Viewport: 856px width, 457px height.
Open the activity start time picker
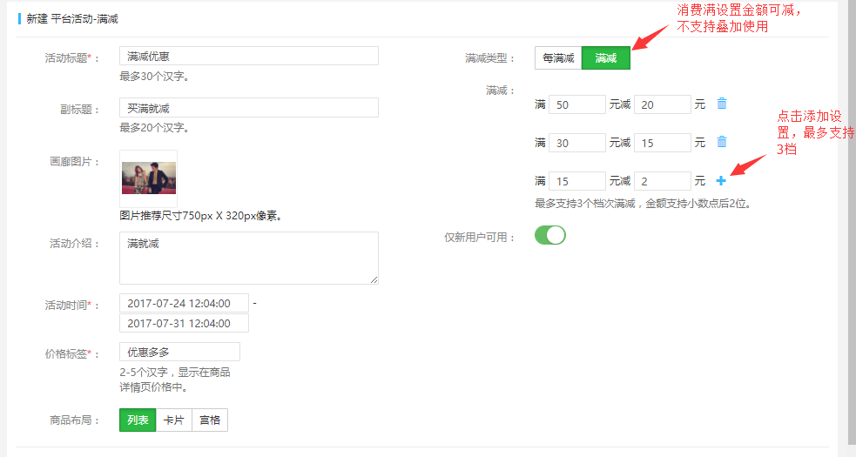coord(184,303)
